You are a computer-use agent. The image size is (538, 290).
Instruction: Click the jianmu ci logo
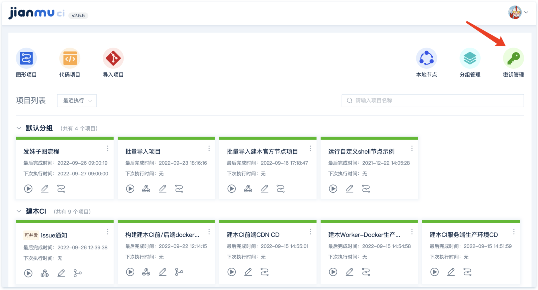32,13
